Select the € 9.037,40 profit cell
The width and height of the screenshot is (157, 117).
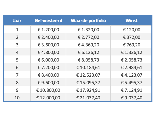click(x=131, y=98)
